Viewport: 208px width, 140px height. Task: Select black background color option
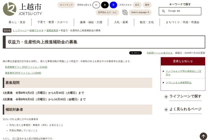coord(105,5)
